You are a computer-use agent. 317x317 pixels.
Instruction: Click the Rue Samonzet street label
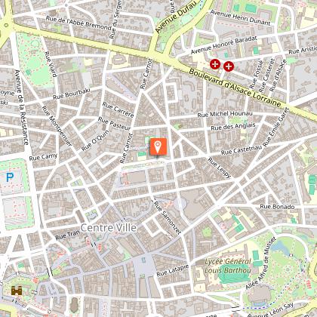[x=167, y=217]
